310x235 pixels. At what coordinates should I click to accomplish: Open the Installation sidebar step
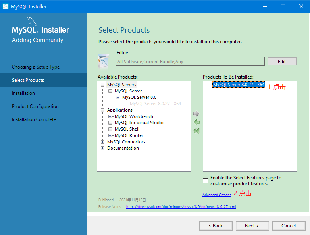click(23, 93)
